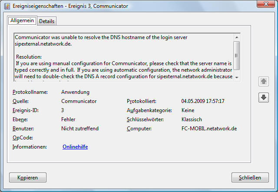The height and width of the screenshot is (192, 278).
Task: Select the 'Communicator' source value
Action: [79, 101]
